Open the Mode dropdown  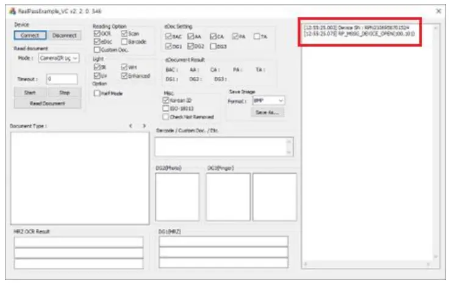tap(59, 58)
